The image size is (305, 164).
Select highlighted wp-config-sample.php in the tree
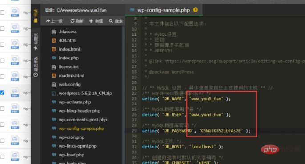pyautogui.click(x=81, y=129)
